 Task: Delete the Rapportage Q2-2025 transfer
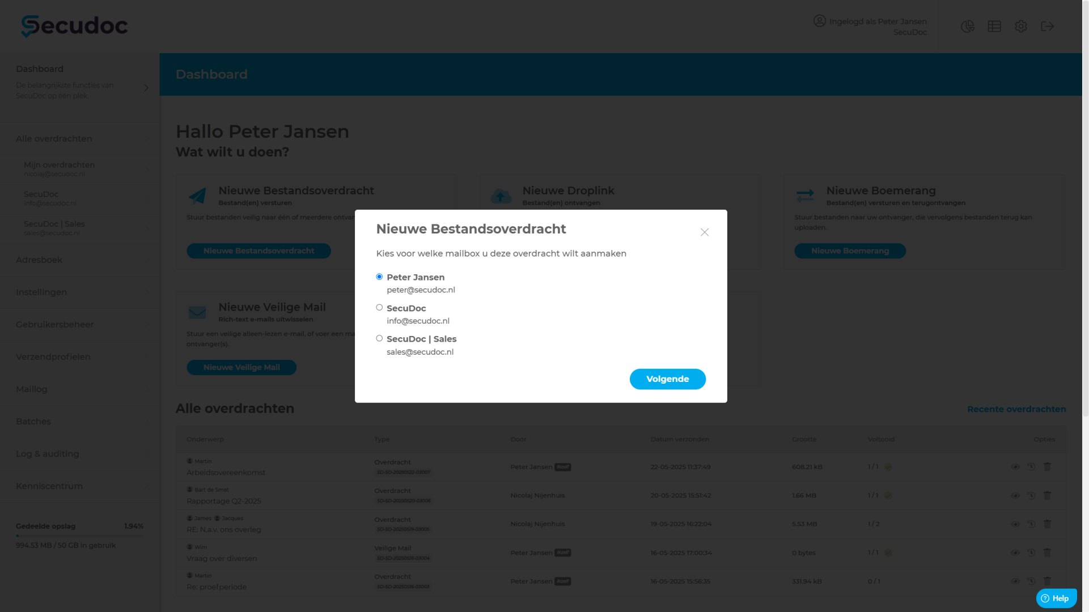[x=1048, y=496]
